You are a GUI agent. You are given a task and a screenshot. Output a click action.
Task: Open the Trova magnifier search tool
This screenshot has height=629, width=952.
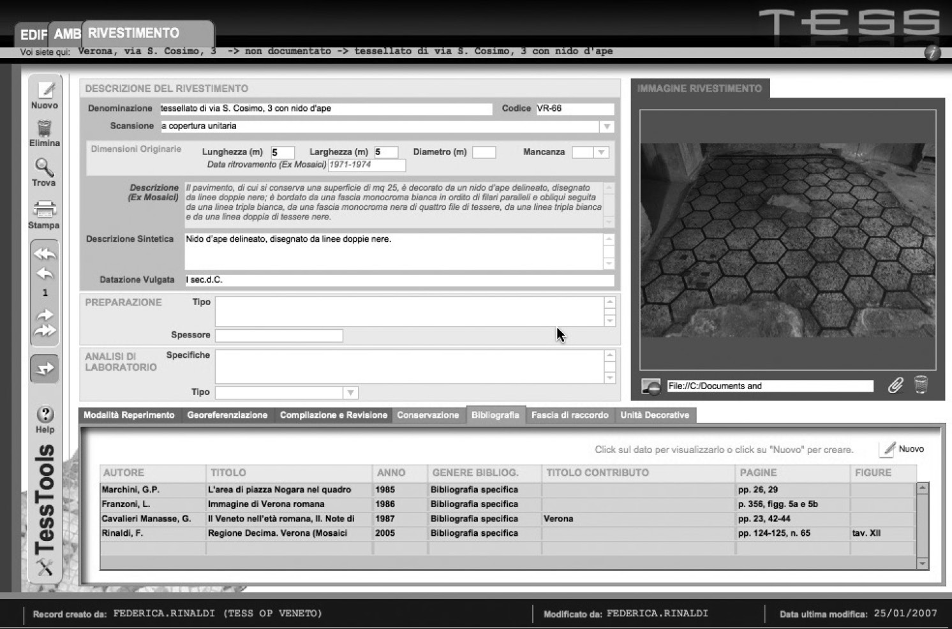44,167
